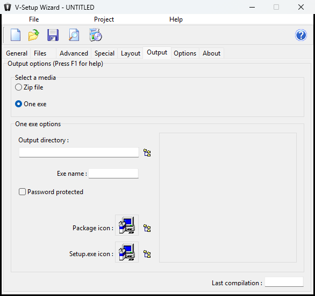
Task: Click the Setup.exe icon preview image
Action: tap(127, 252)
